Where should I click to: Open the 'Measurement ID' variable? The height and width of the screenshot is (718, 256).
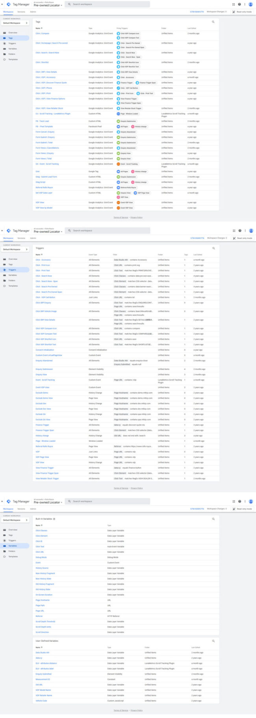pos(43,680)
